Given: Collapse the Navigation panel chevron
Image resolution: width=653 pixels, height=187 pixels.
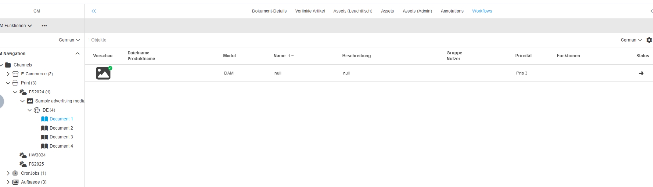Looking at the screenshot, I should click(77, 54).
